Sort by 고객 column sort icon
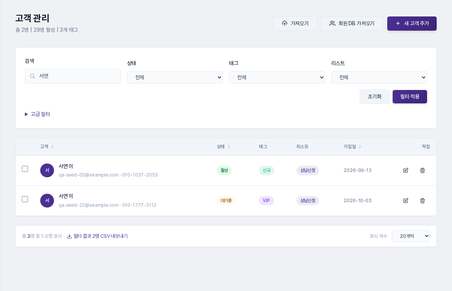 click(x=52, y=147)
